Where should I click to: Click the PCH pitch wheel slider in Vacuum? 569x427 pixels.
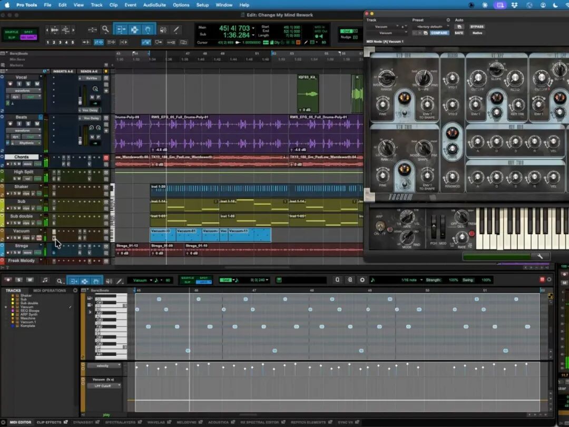coord(433,227)
